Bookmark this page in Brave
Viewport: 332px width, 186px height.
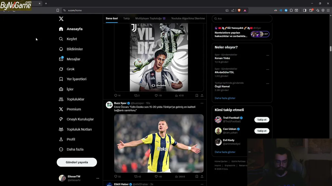[x=58, y=10]
